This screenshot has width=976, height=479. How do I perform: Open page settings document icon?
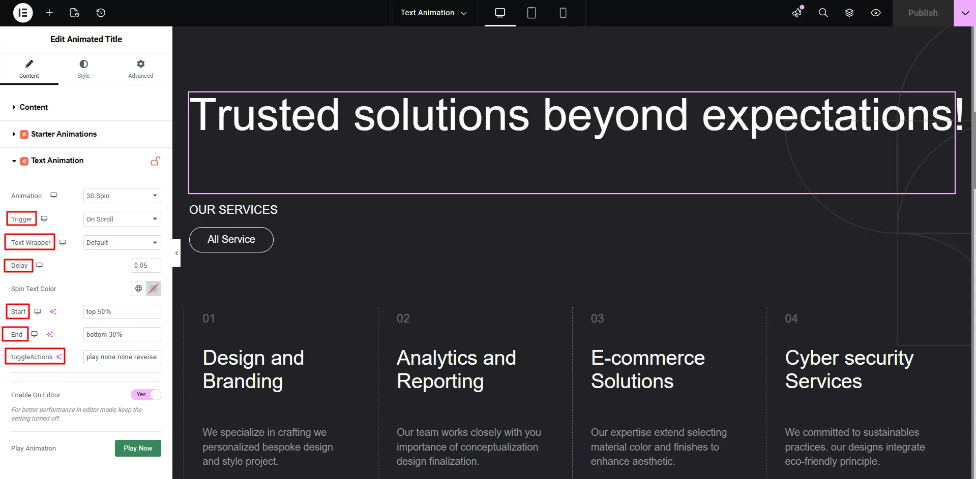coord(75,13)
